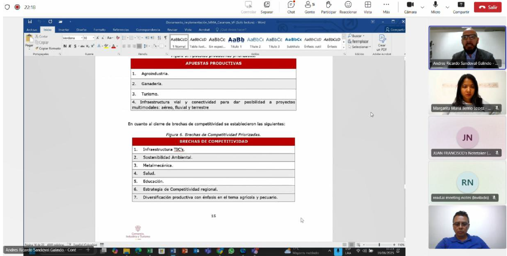507x256 pixels.
Task: Click the Compartir screen share icon
Action: point(460,5)
